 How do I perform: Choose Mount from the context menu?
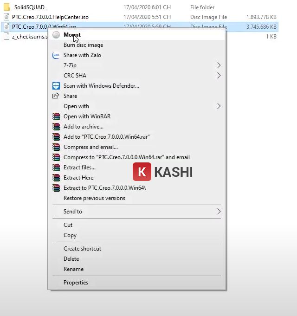(136, 35)
